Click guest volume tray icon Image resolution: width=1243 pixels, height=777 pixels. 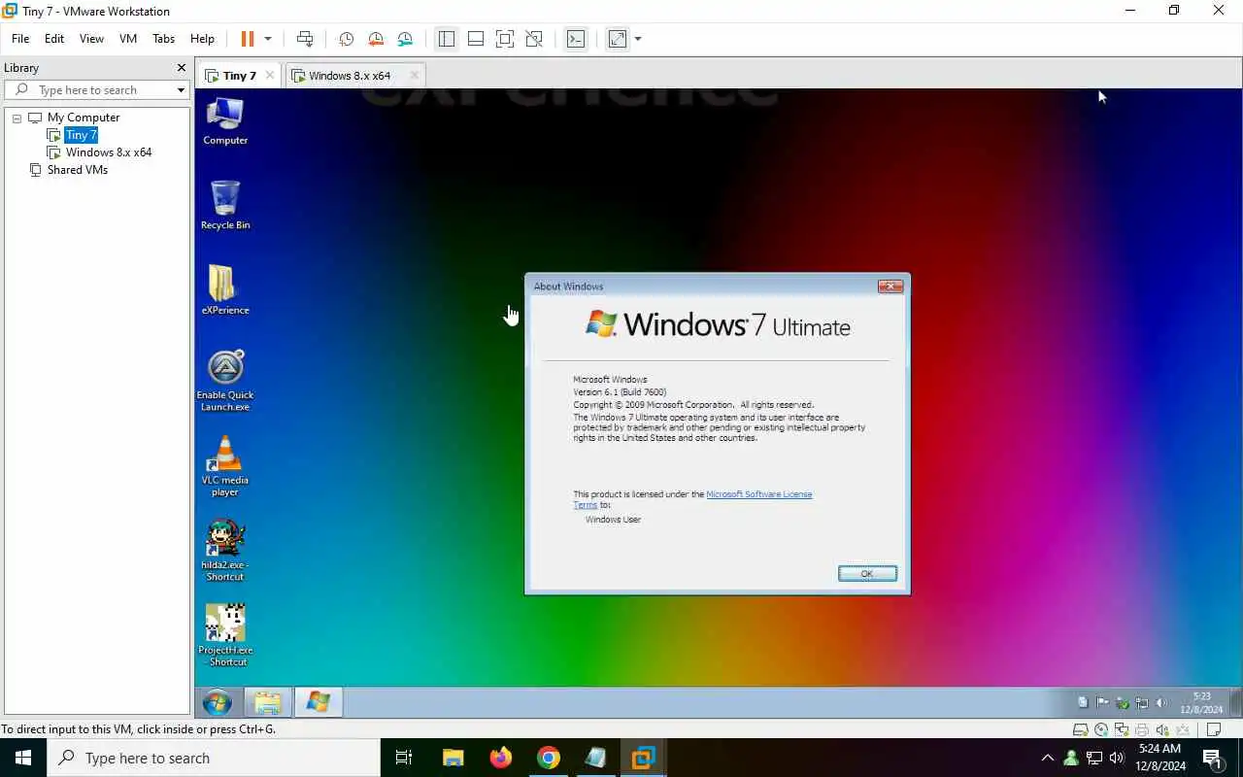click(1161, 703)
